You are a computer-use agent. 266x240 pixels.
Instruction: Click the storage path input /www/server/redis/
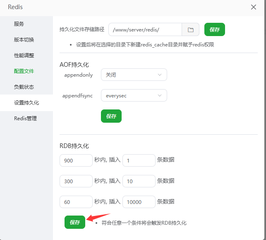click(145, 29)
